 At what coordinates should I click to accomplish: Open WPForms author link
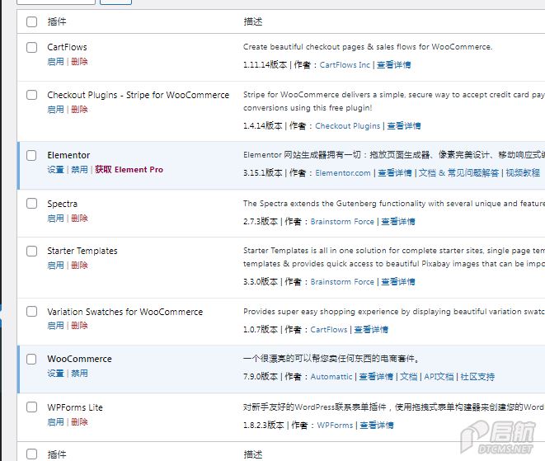(x=335, y=426)
